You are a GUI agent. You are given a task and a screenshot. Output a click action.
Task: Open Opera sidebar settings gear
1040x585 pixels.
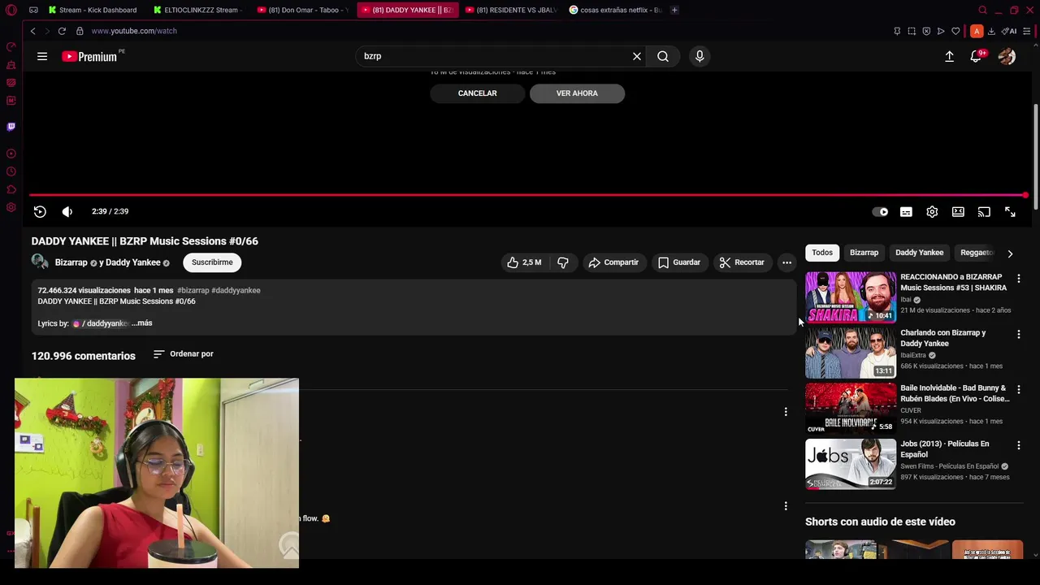tap(11, 207)
